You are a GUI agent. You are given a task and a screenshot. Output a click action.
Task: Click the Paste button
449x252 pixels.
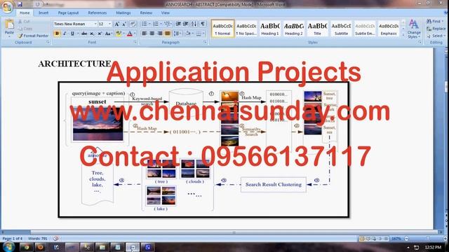pyautogui.click(x=9, y=29)
